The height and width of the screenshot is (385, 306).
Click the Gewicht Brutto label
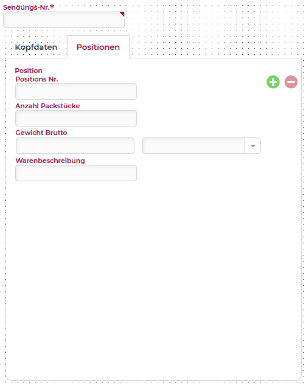tap(41, 133)
